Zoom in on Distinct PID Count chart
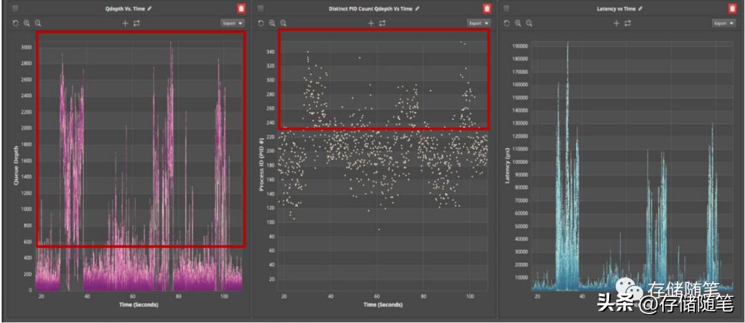The image size is (745, 323). (x=272, y=23)
